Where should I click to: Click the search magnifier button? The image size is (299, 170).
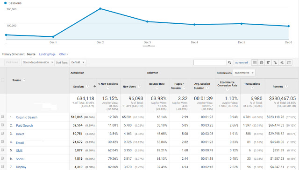click(229, 62)
